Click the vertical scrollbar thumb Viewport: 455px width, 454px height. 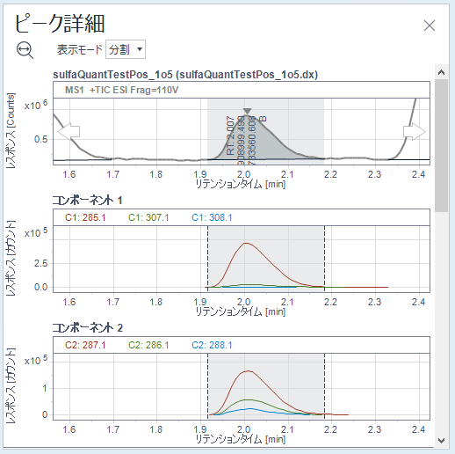point(441,145)
